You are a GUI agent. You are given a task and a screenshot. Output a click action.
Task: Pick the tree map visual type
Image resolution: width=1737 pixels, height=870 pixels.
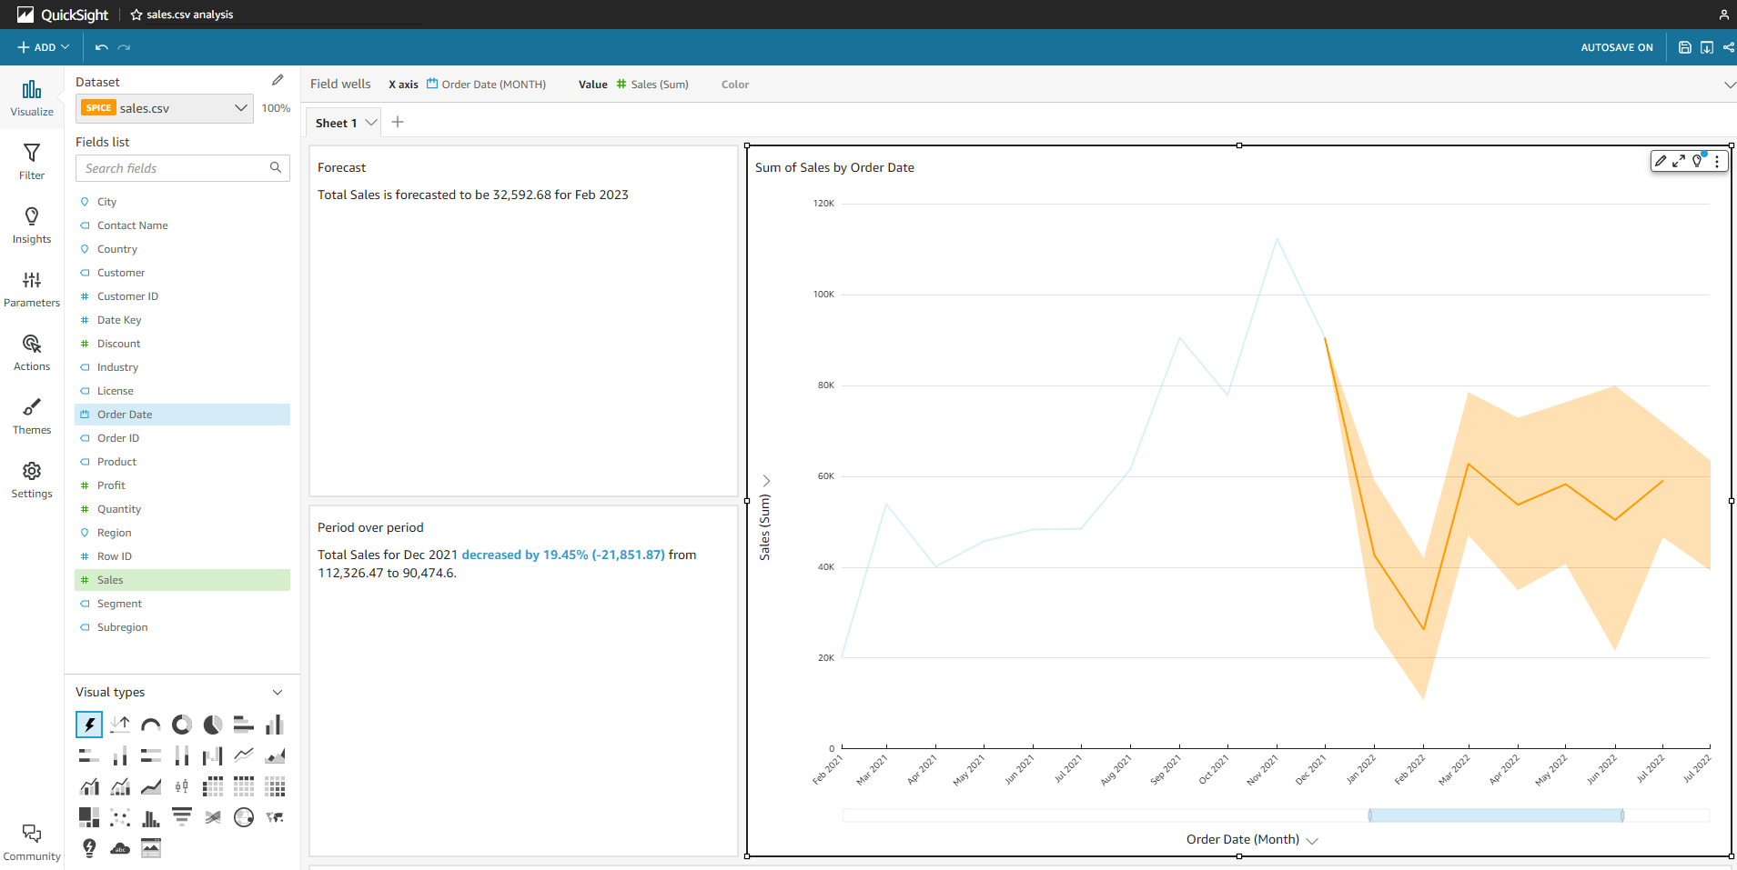89,817
